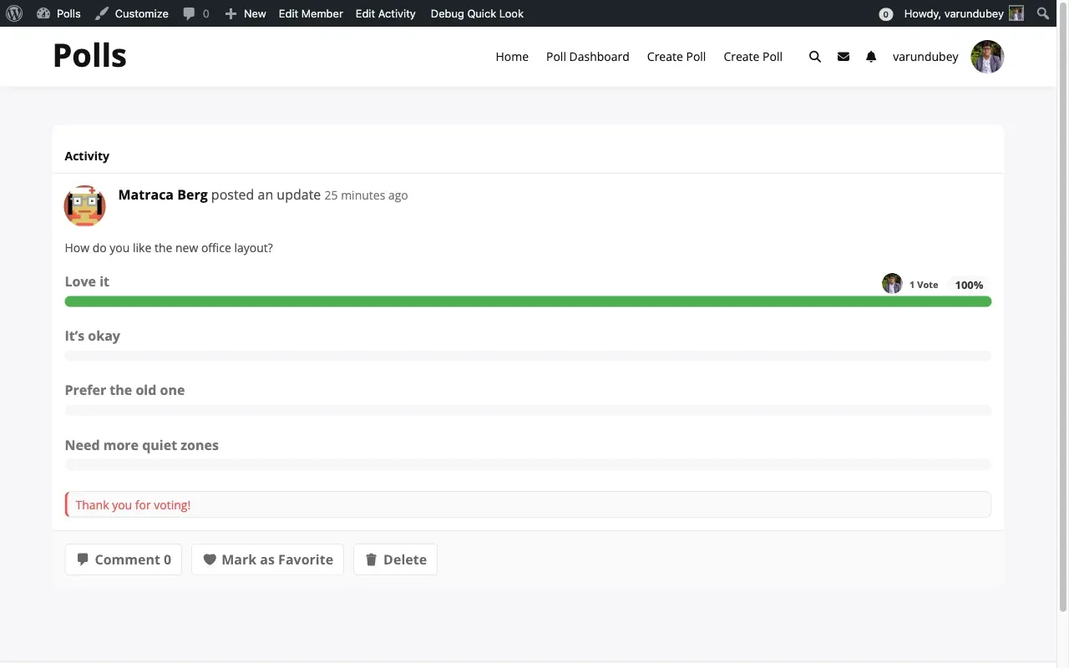The width and height of the screenshot is (1069, 668).
Task: Open Customize in the admin bar
Action: pyautogui.click(x=131, y=13)
